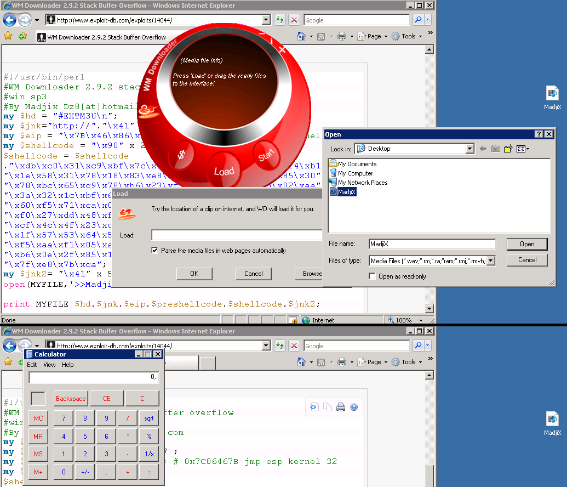The width and height of the screenshot is (567, 487).
Task: Select My Computer in Open dialog
Action: point(351,173)
